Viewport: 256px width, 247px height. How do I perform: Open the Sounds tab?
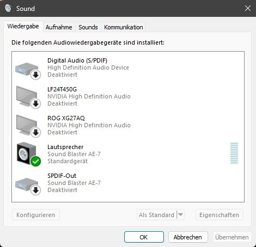tap(88, 27)
